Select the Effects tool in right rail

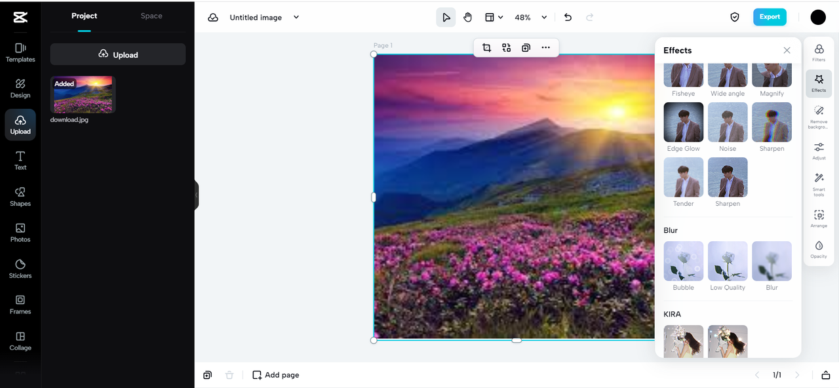pos(819,83)
